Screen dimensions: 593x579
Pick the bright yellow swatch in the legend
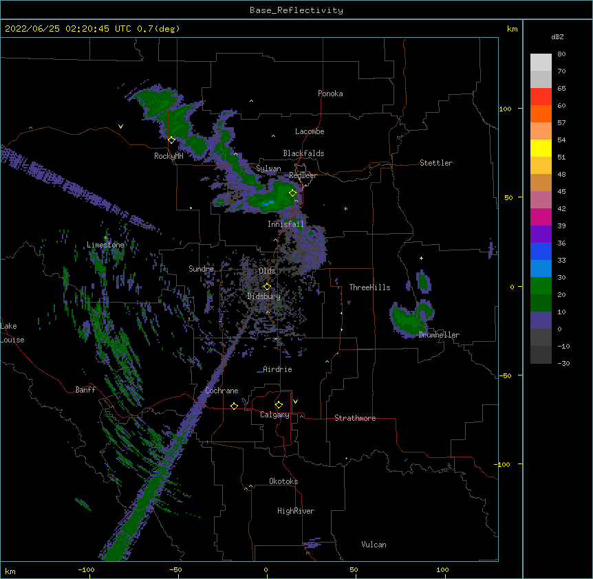[541, 148]
